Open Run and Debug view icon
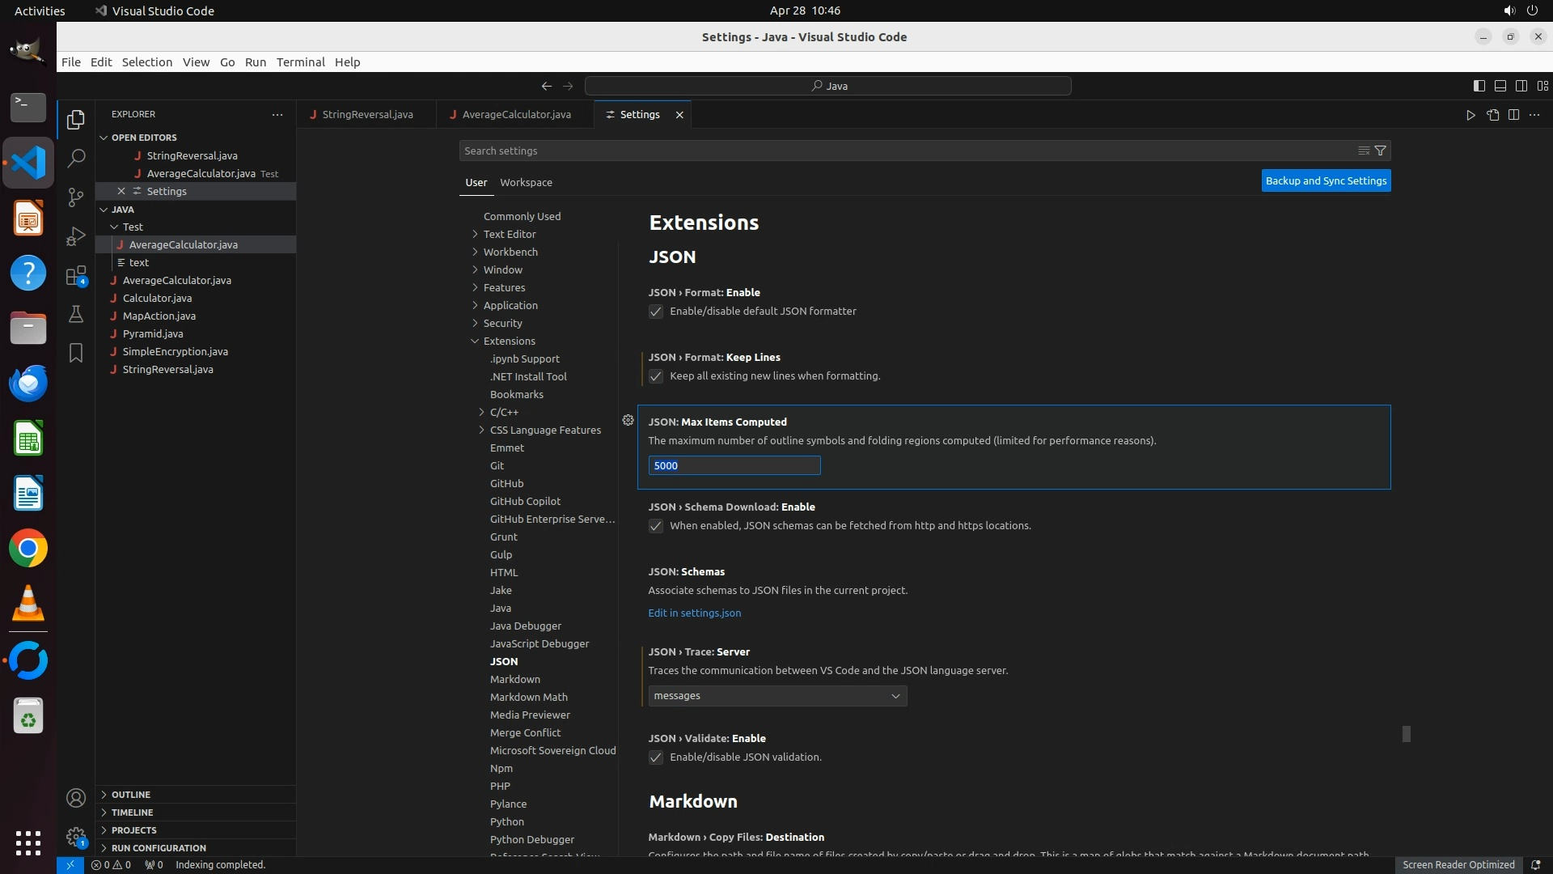 coord(76,236)
